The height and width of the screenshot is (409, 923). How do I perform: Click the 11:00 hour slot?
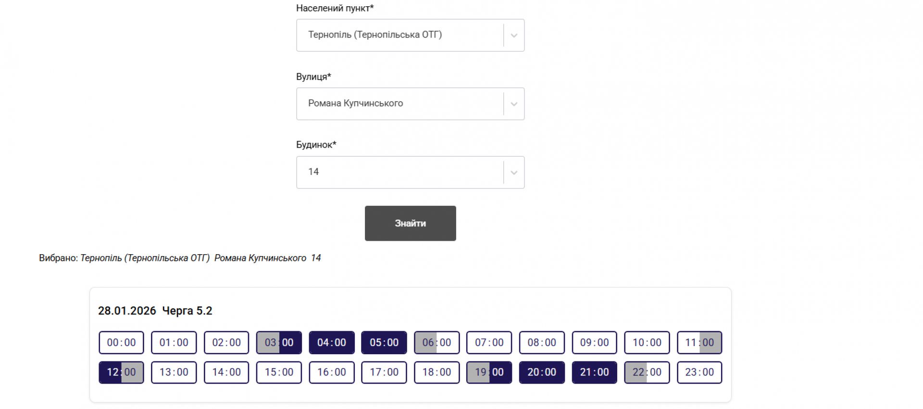[699, 343]
